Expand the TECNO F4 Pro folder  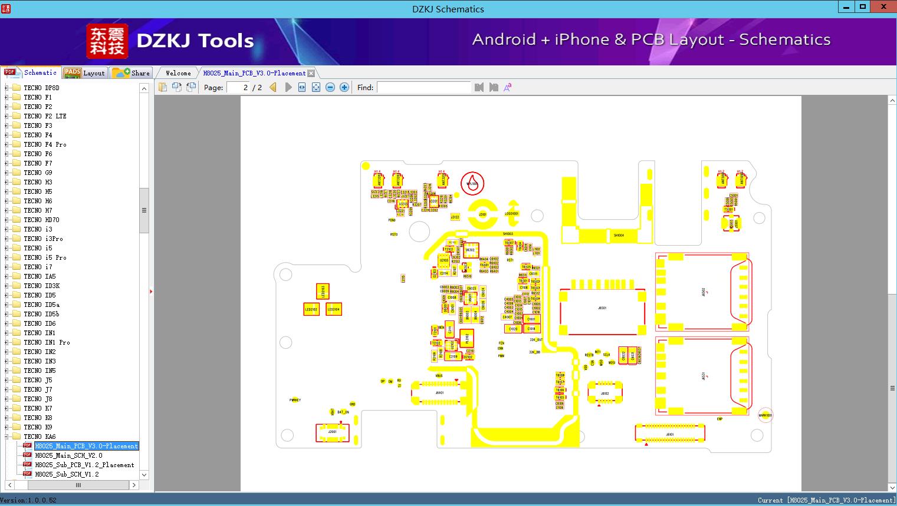tap(6, 144)
